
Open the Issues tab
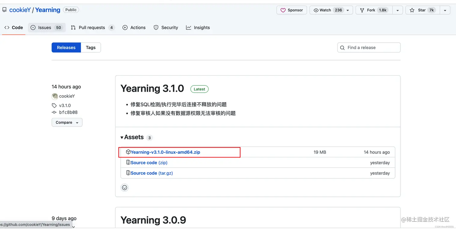46,27
